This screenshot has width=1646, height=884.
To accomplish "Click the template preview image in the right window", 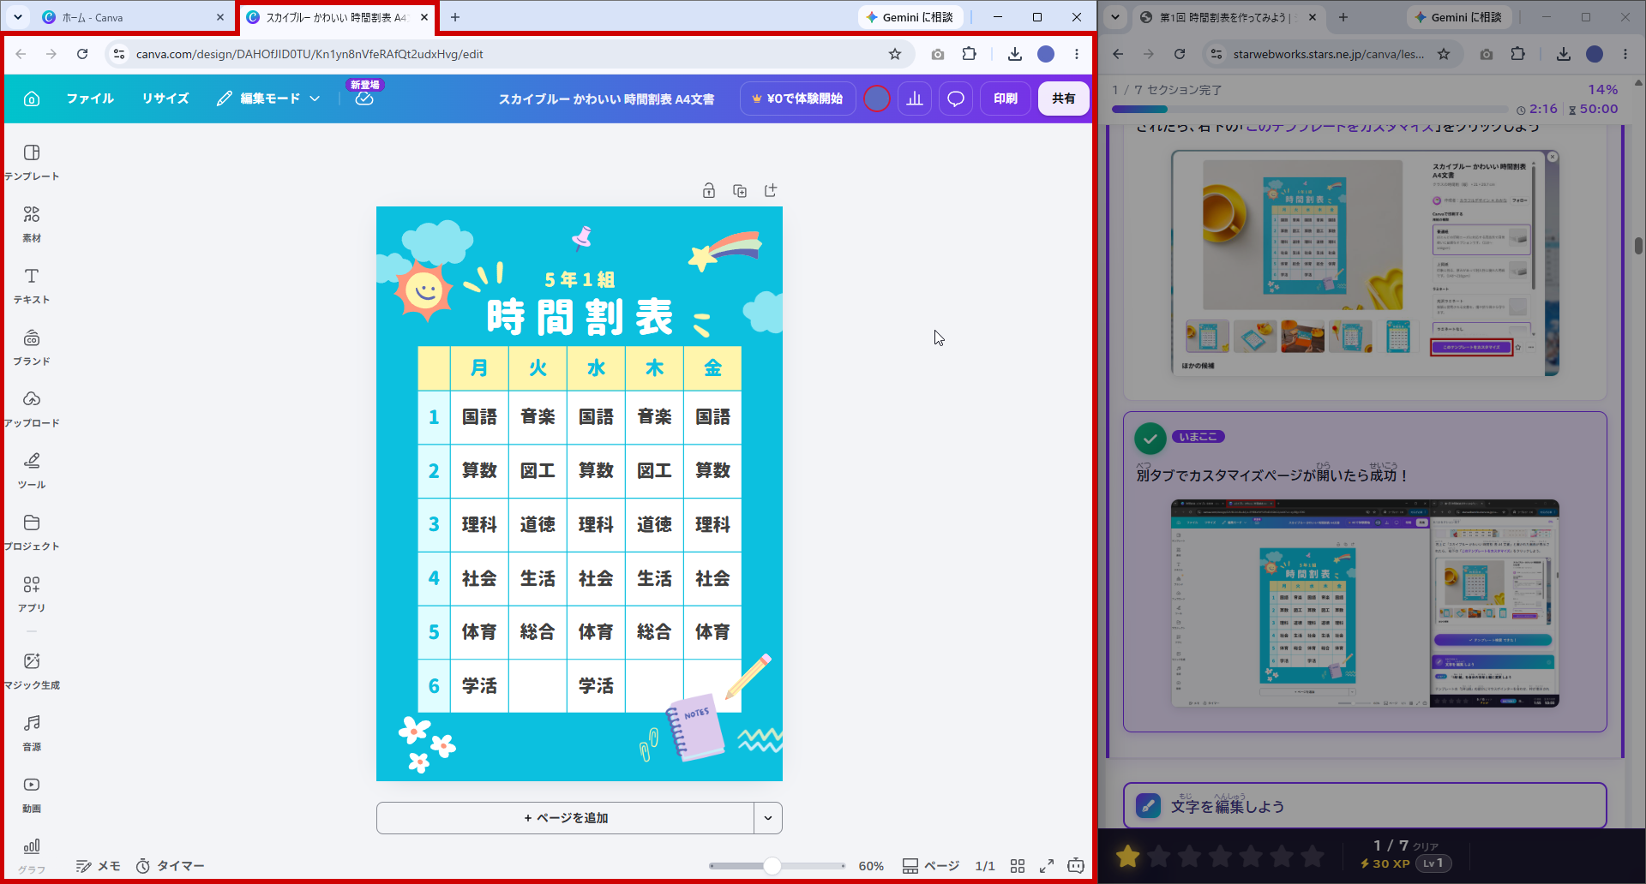I will [x=1365, y=264].
